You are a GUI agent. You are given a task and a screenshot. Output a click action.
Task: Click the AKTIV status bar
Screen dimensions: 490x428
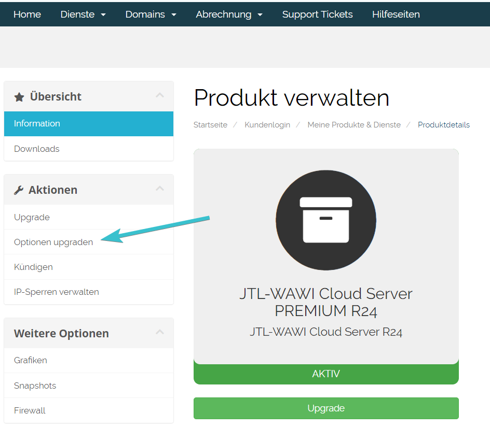pyautogui.click(x=326, y=374)
